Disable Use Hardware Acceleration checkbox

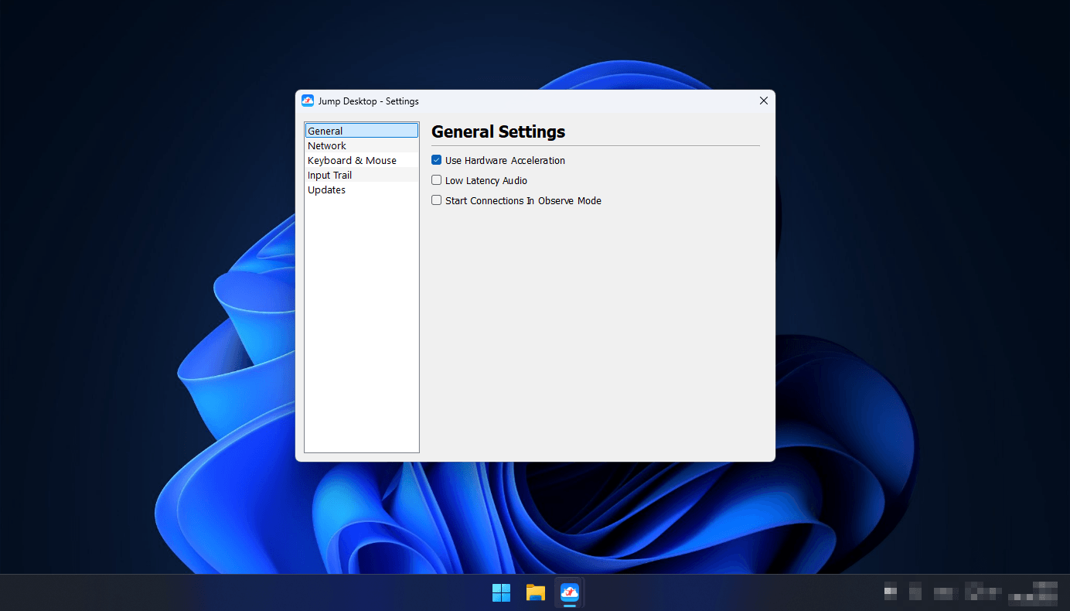pyautogui.click(x=437, y=160)
